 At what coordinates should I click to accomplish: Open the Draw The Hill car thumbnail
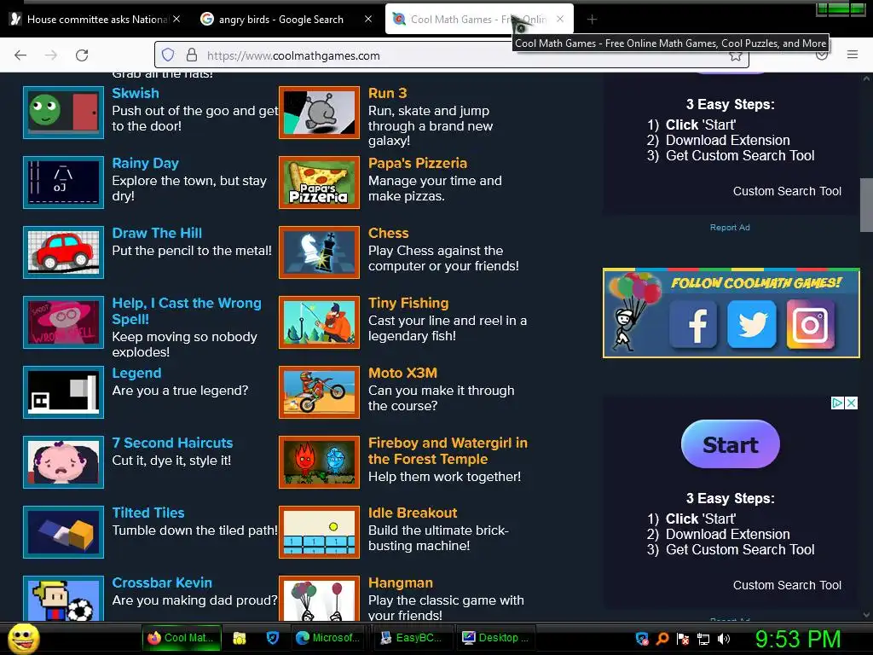(63, 252)
